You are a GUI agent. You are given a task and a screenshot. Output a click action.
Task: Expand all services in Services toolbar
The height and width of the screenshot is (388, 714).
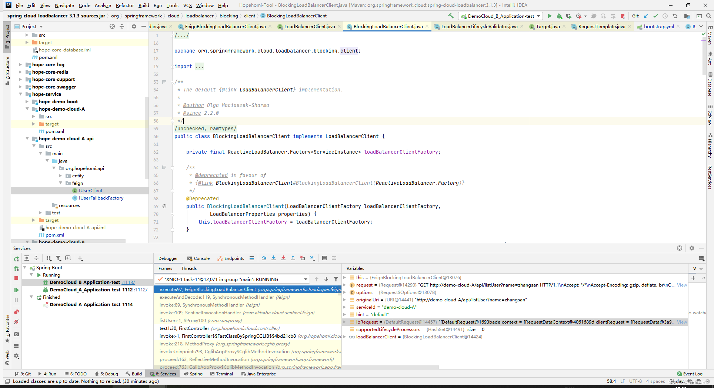[27, 258]
